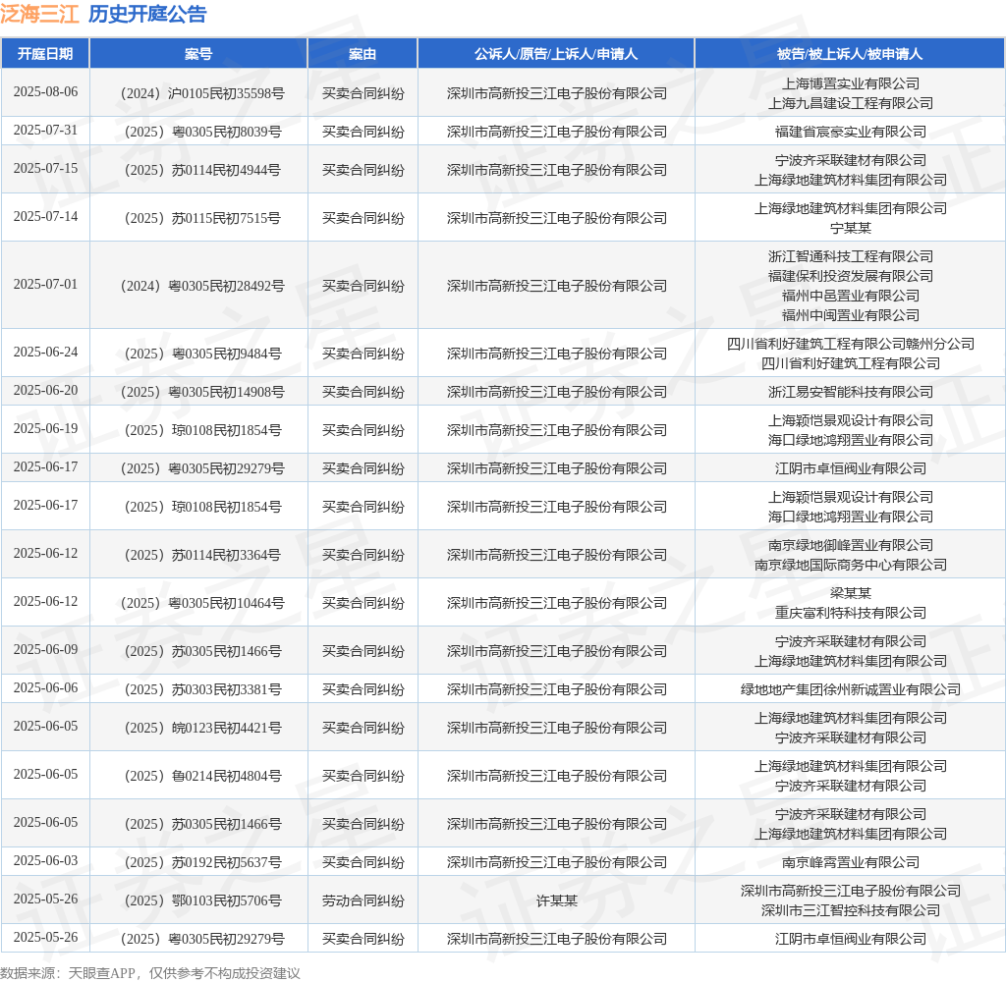Click the 被告/被上诉人/被申请人 header
1006x982 pixels.
click(850, 54)
